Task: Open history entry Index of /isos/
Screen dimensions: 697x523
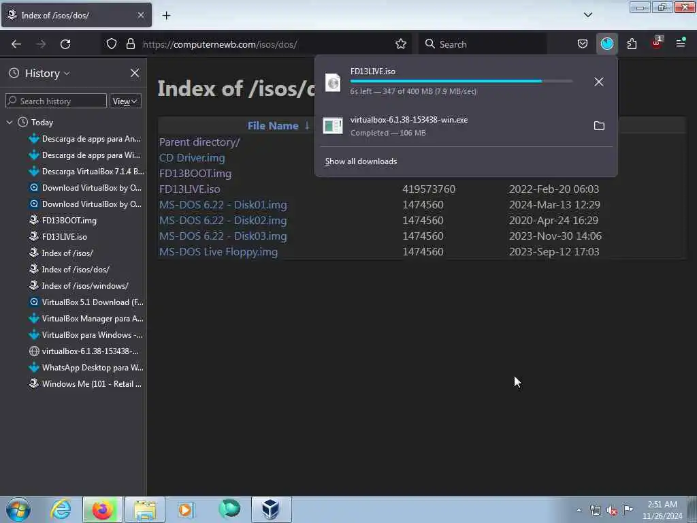Action: [61, 253]
